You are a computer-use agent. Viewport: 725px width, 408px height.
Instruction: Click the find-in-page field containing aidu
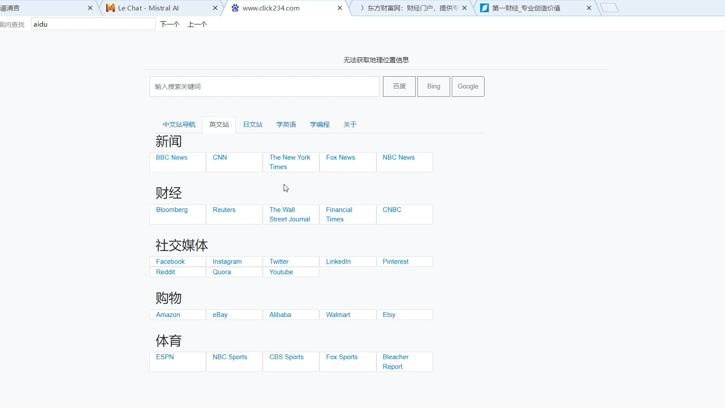point(93,24)
